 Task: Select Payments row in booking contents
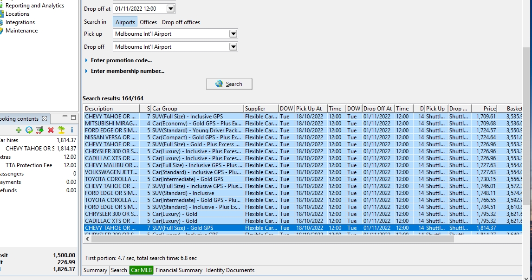click(x=39, y=182)
